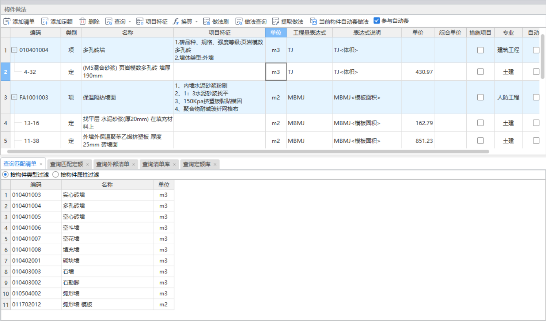Click the 综合单价 column header
The height and width of the screenshot is (321, 546).
(x=450, y=33)
